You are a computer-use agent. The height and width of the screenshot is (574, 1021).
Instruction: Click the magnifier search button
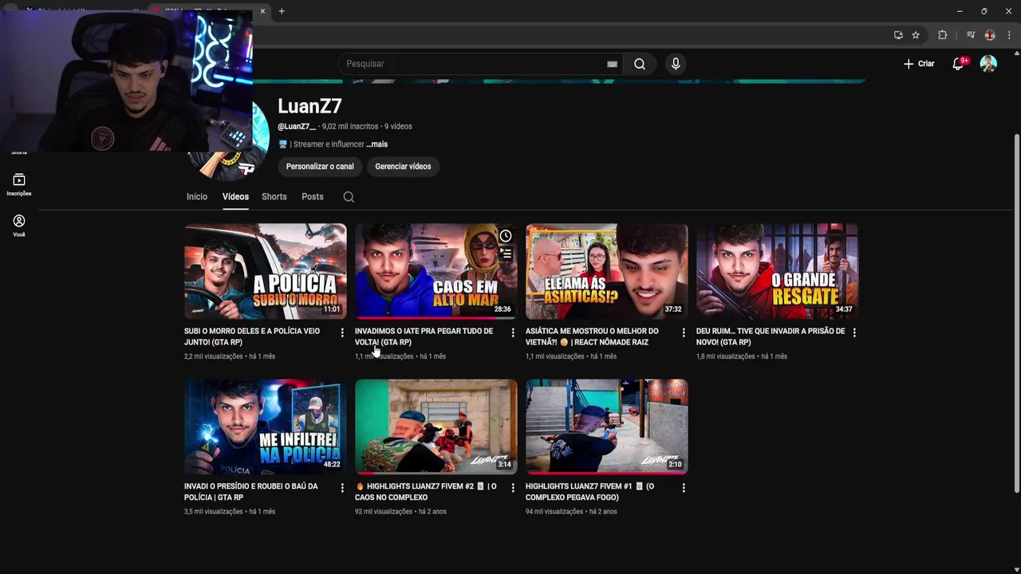pos(640,64)
